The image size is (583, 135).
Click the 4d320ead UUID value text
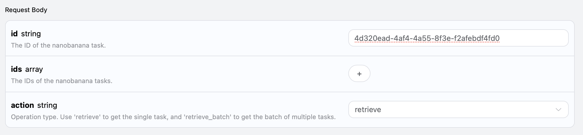tap(427, 38)
